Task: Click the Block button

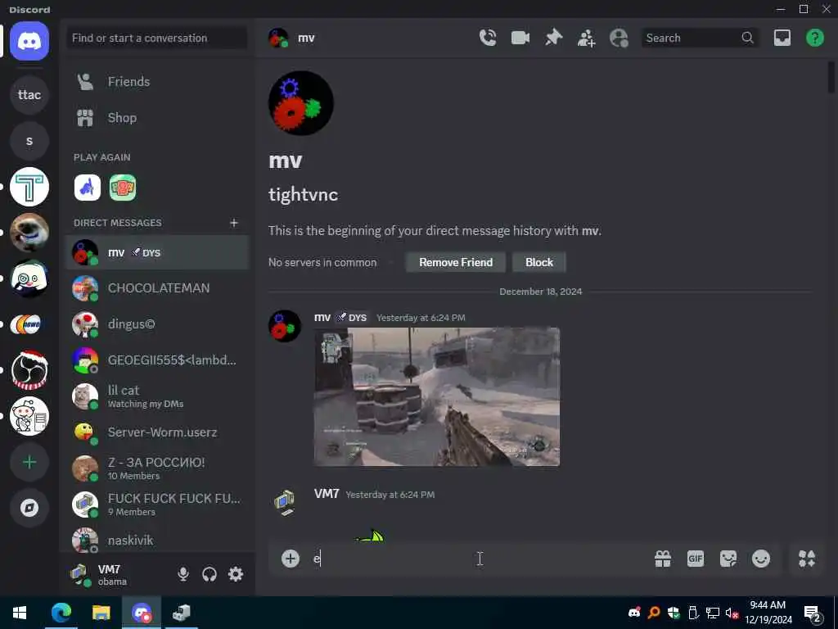Action: coord(538,263)
